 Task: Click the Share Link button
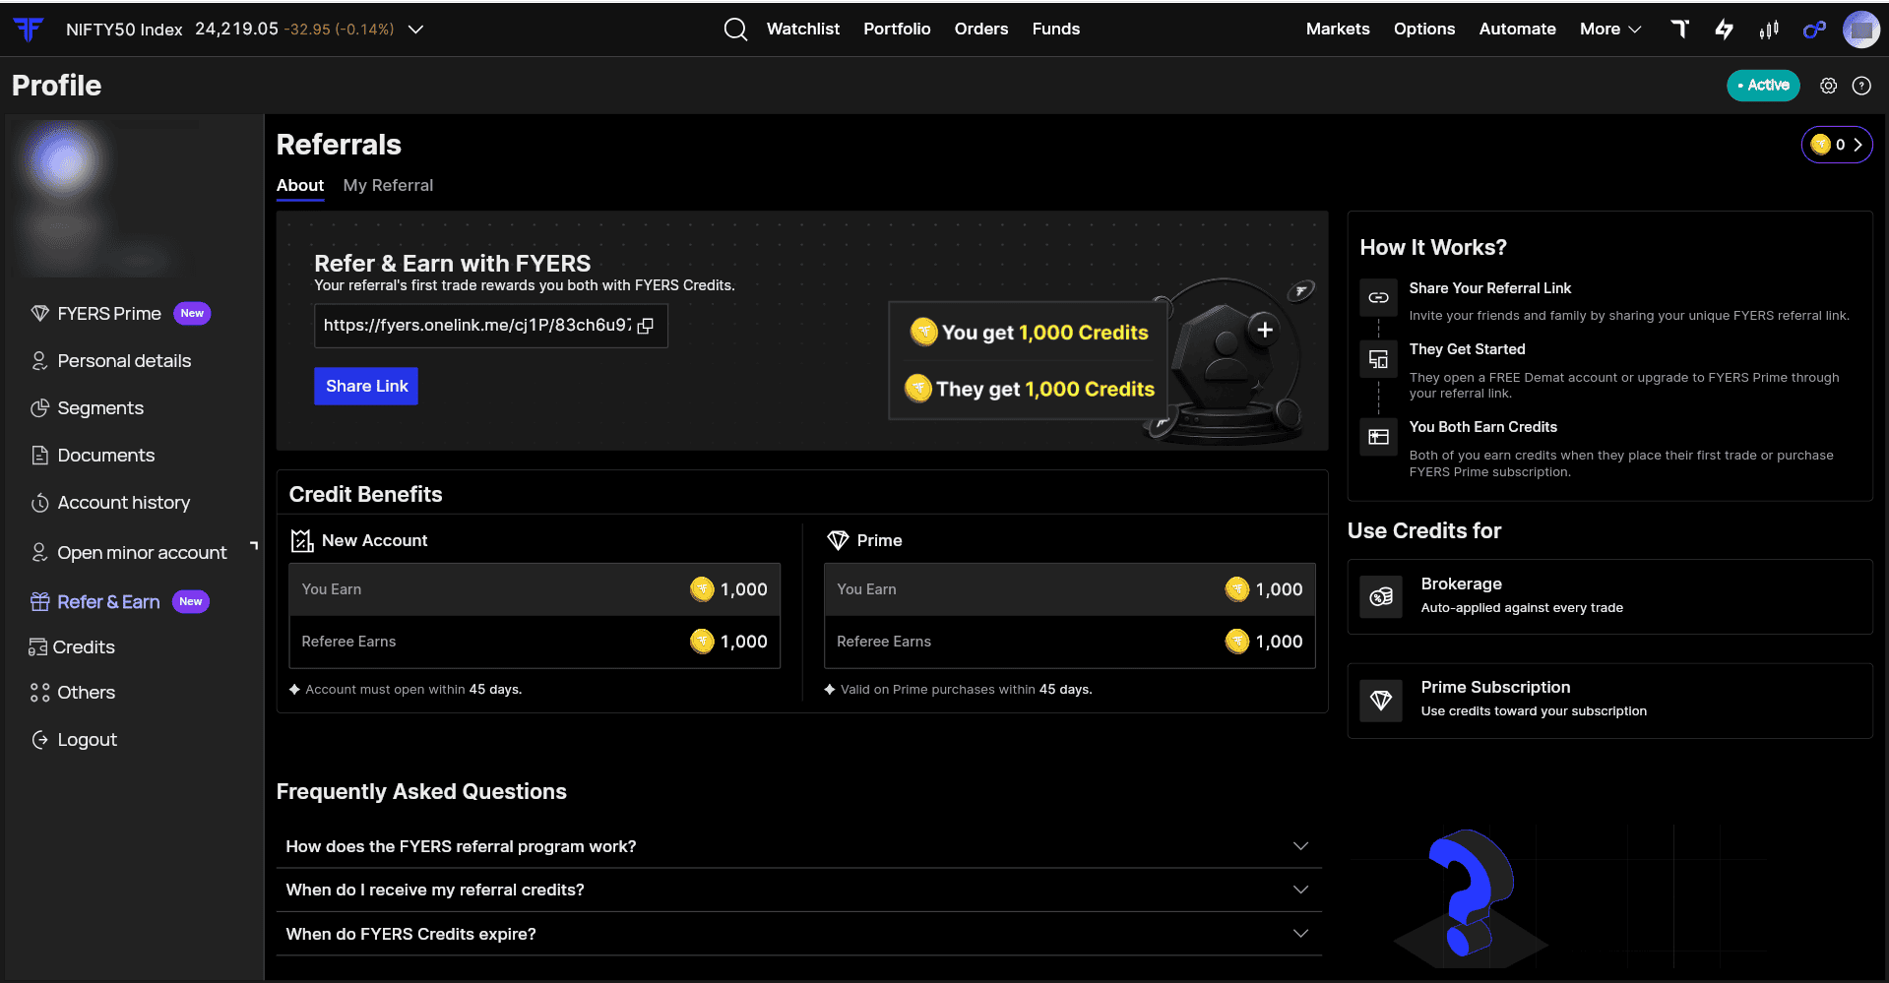click(x=366, y=386)
